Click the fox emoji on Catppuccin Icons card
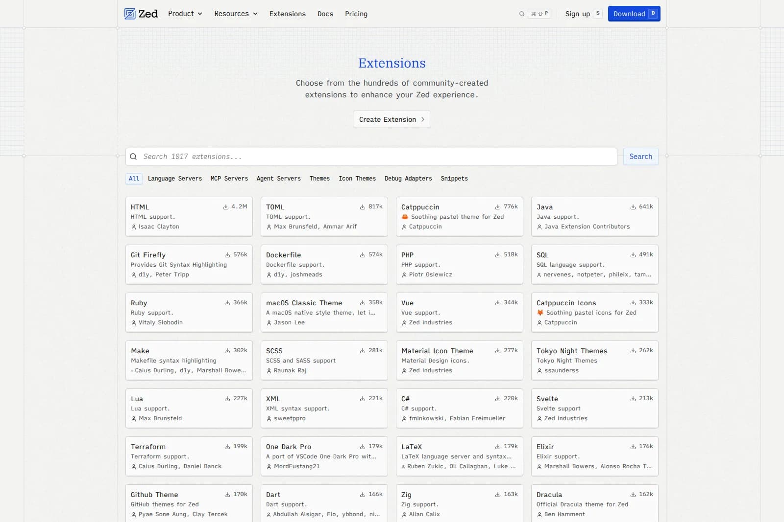This screenshot has height=522, width=784. coord(539,313)
